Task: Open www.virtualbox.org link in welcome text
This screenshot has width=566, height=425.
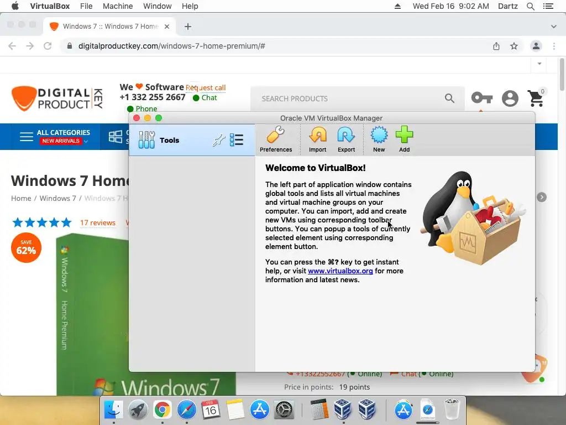Action: (340, 271)
